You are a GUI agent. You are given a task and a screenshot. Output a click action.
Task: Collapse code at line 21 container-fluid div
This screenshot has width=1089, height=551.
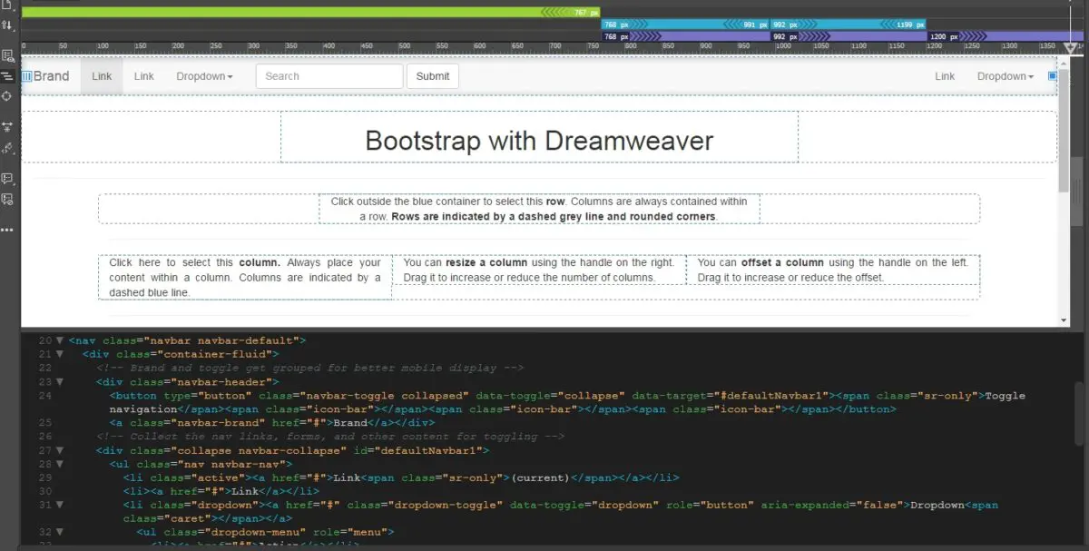[59, 354]
